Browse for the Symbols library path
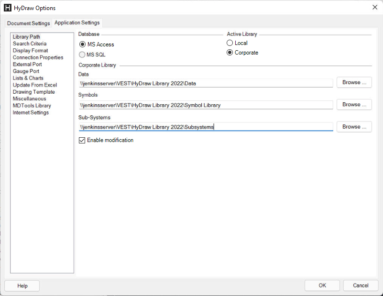 354,104
